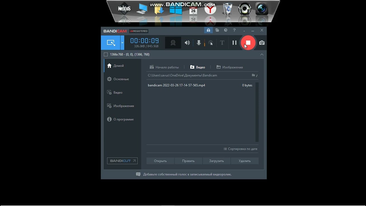Open folder icon beside the output path

253,75
